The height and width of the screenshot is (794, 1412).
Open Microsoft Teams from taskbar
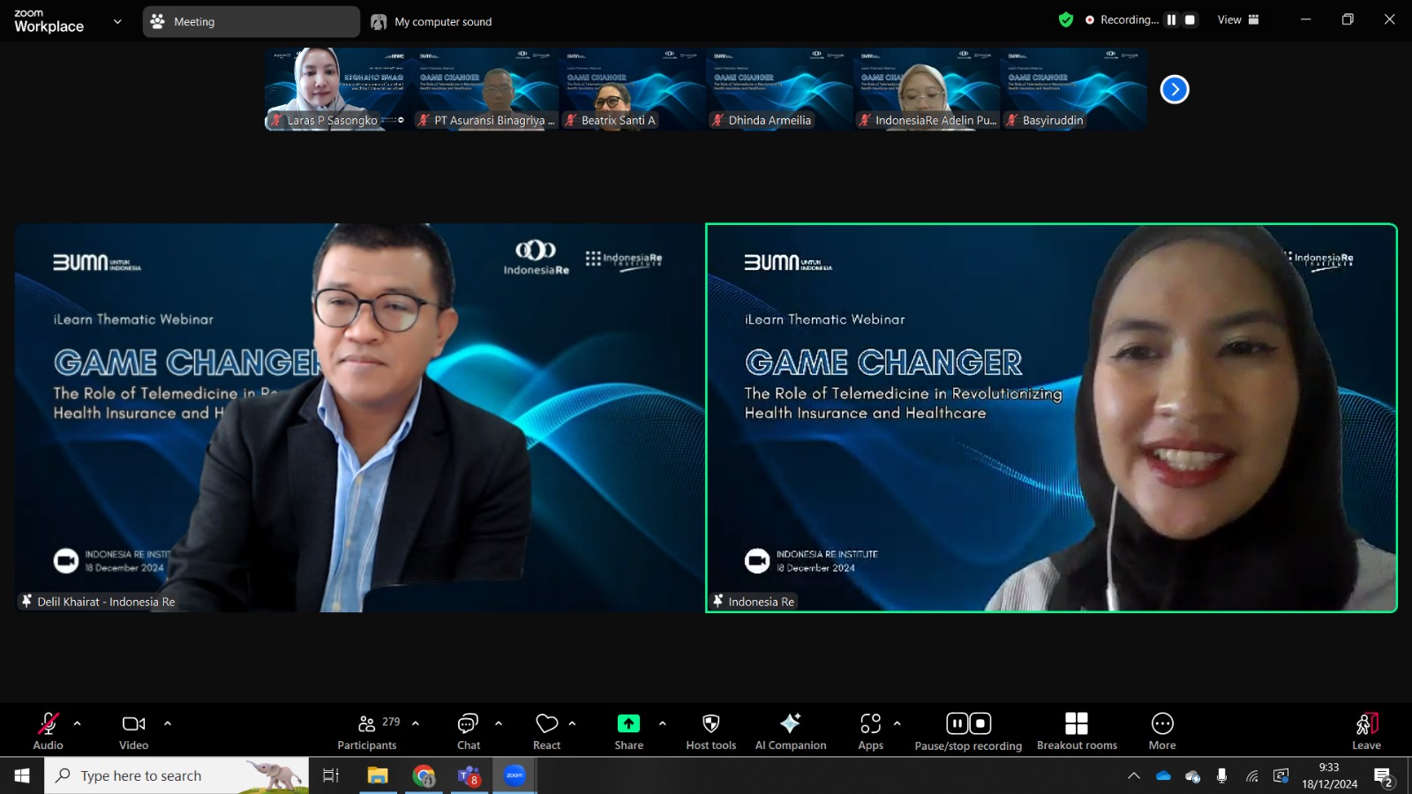pos(469,775)
